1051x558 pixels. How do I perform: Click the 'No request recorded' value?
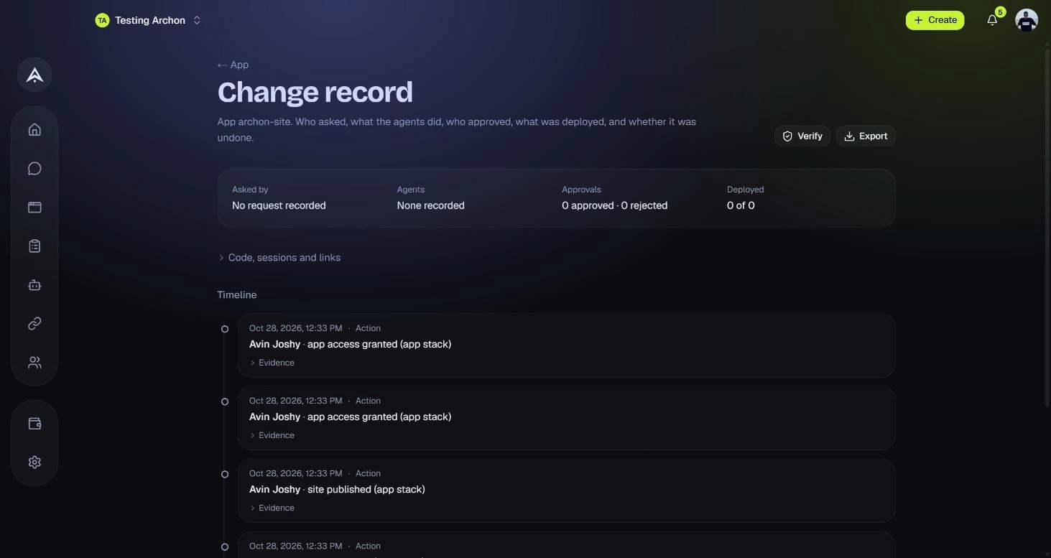[x=279, y=205]
